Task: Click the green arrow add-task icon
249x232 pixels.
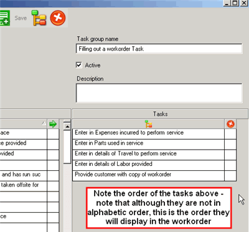Action: (53, 124)
